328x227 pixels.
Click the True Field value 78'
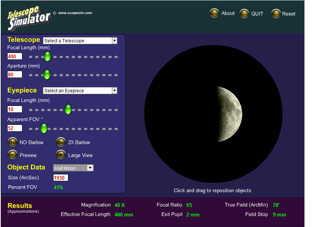click(x=276, y=205)
